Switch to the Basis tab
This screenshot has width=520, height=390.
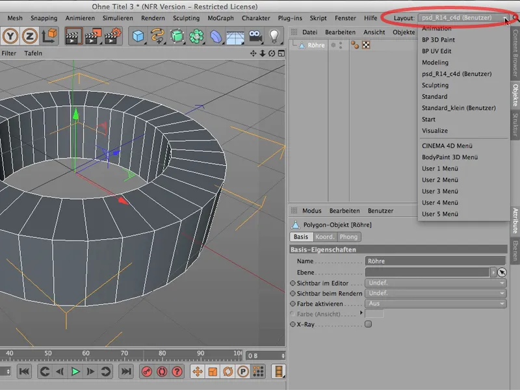[x=301, y=237]
